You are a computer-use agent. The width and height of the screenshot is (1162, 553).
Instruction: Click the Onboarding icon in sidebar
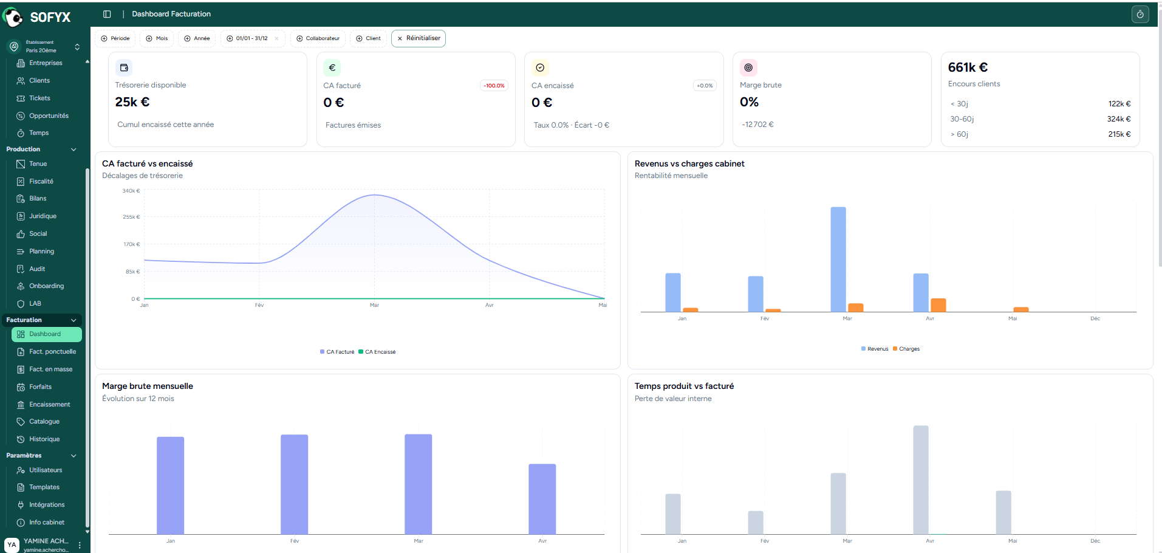tap(21, 286)
